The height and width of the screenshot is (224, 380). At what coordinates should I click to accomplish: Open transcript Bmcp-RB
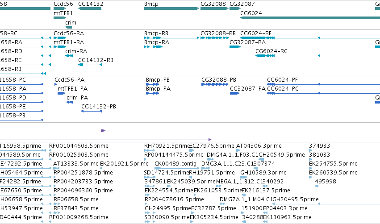[156, 33]
